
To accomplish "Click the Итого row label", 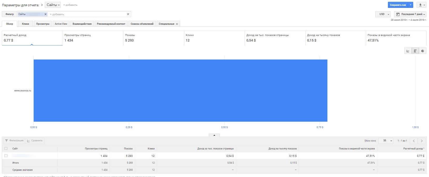I will (x=16, y=163).
